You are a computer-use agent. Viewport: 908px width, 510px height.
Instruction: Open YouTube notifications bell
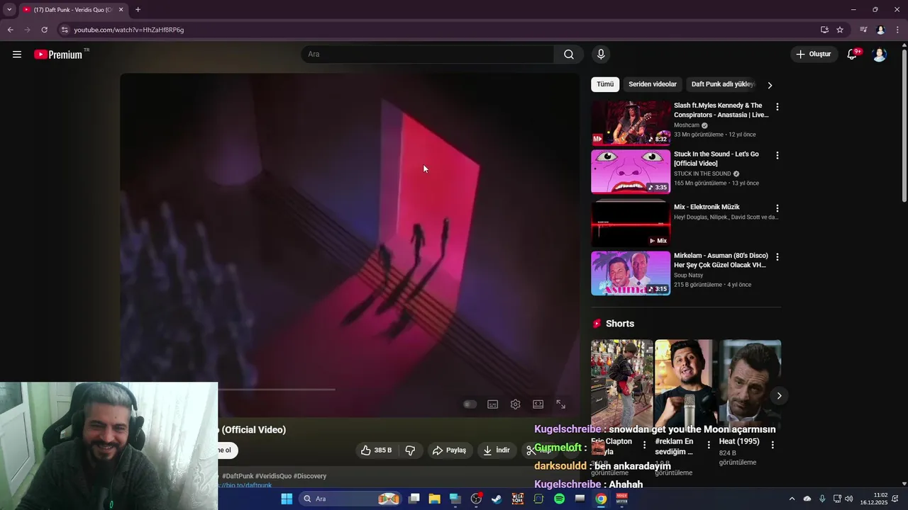pos(853,54)
